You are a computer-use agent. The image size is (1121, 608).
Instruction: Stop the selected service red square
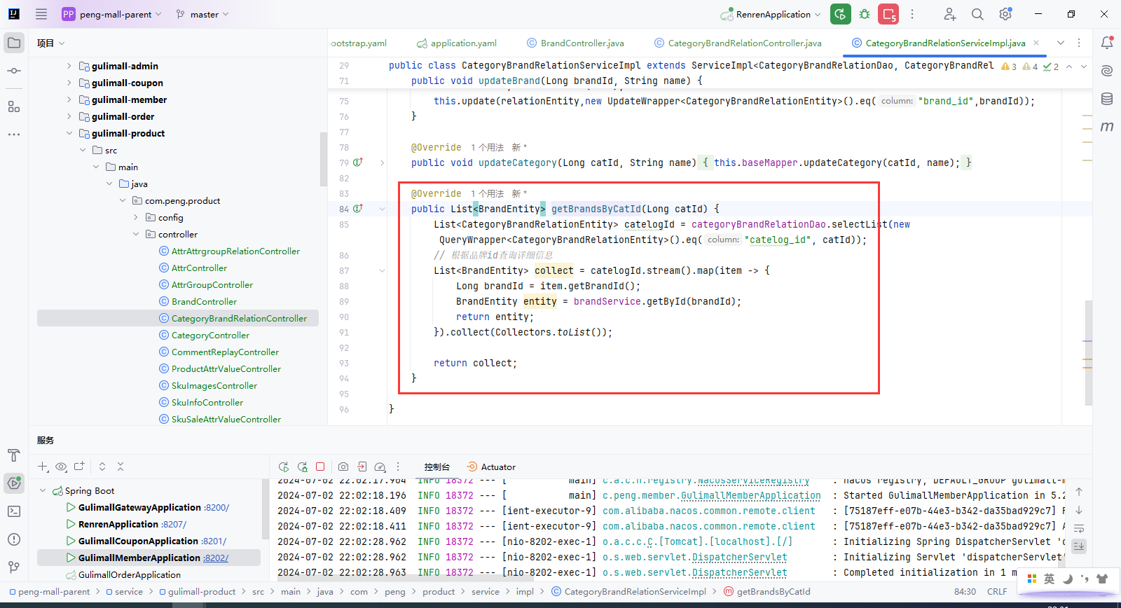320,467
